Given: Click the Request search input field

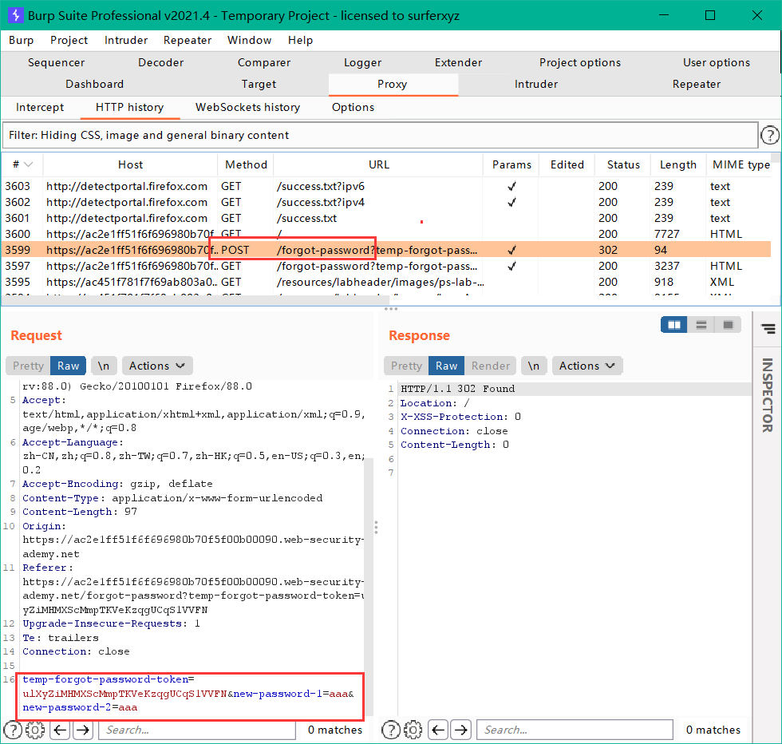Looking at the screenshot, I should click(x=197, y=730).
